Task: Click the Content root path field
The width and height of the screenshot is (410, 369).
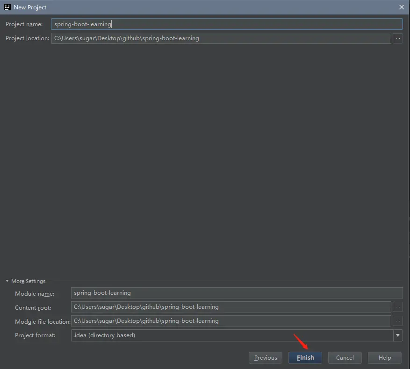Action: 231,307
